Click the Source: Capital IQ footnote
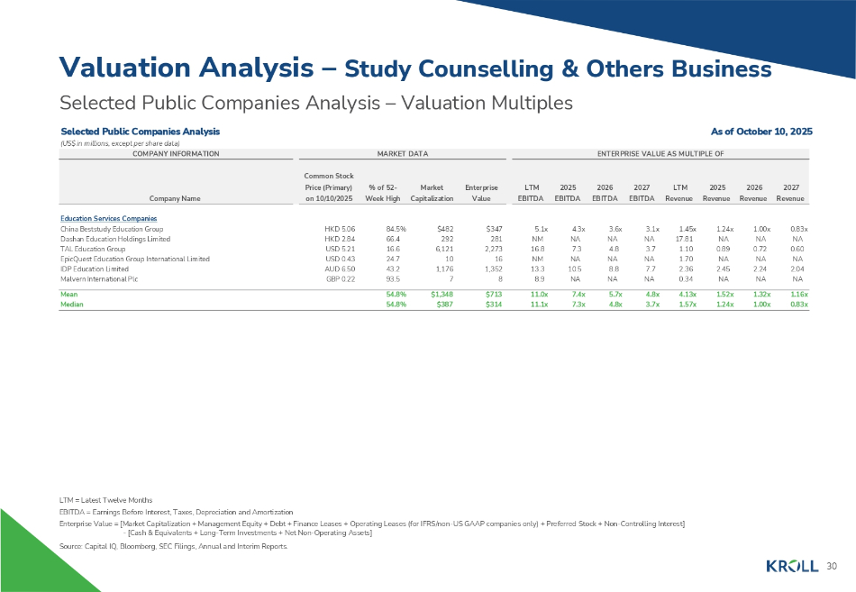Screen dimensions: 856x592 pyautogui.click(x=173, y=548)
